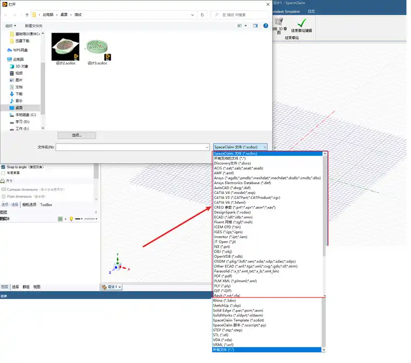Switch to the ToolBox tab
This screenshot has height=363, width=411.
click(46, 205)
